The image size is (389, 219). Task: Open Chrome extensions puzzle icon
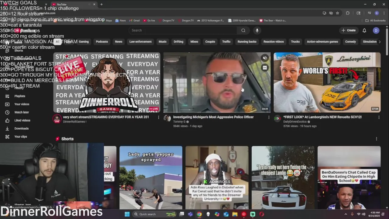pyautogui.click(x=348, y=13)
